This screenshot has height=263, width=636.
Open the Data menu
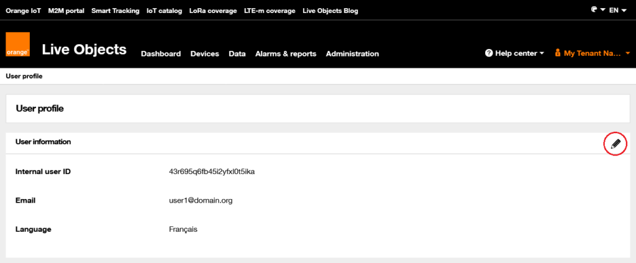(x=237, y=53)
